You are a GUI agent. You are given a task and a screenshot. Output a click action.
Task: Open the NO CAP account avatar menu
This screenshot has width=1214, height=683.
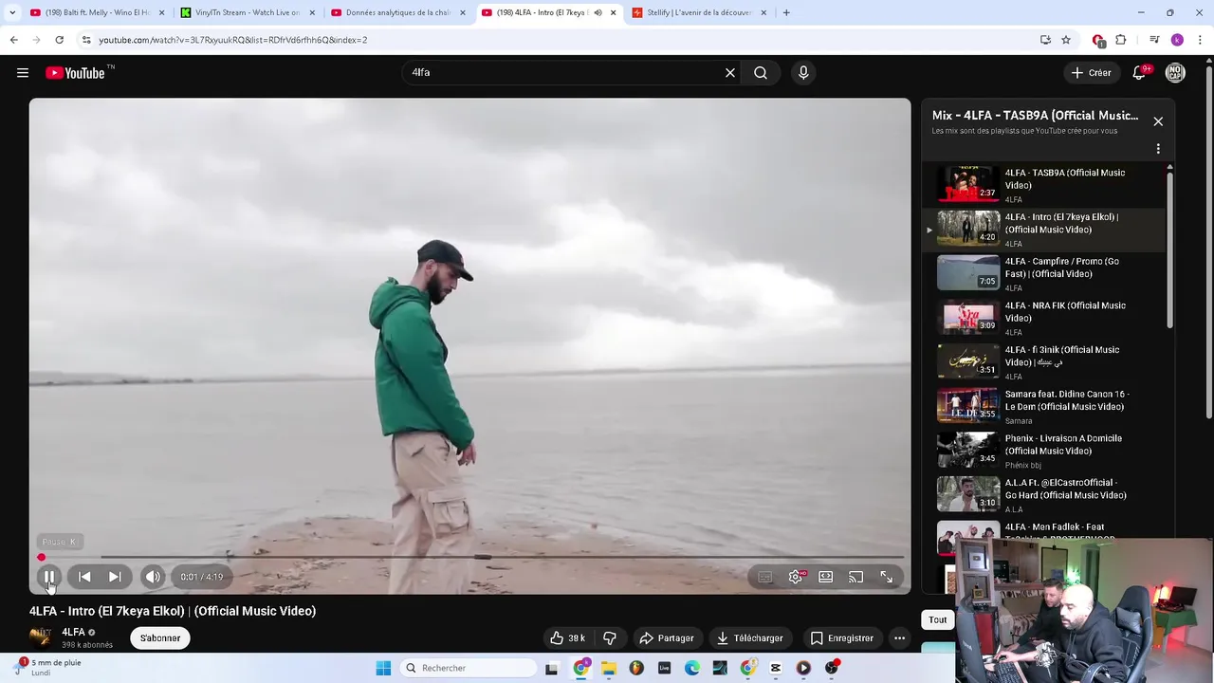(x=1175, y=73)
